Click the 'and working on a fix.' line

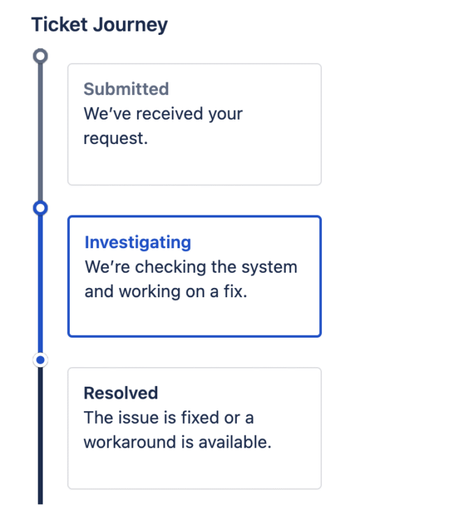(166, 292)
